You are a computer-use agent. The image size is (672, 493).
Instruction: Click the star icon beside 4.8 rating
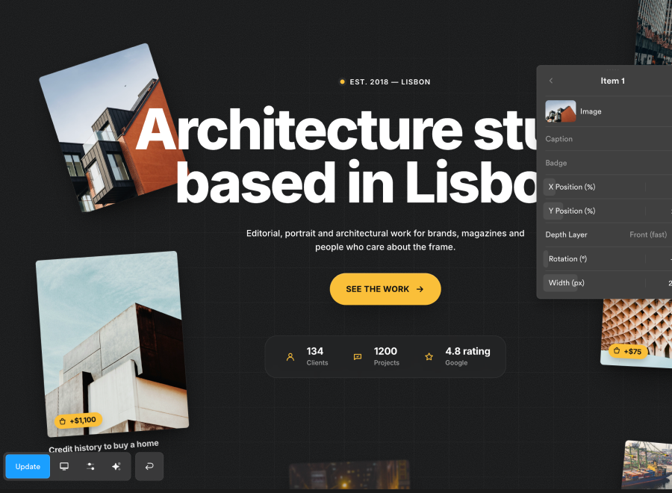pyautogui.click(x=429, y=356)
